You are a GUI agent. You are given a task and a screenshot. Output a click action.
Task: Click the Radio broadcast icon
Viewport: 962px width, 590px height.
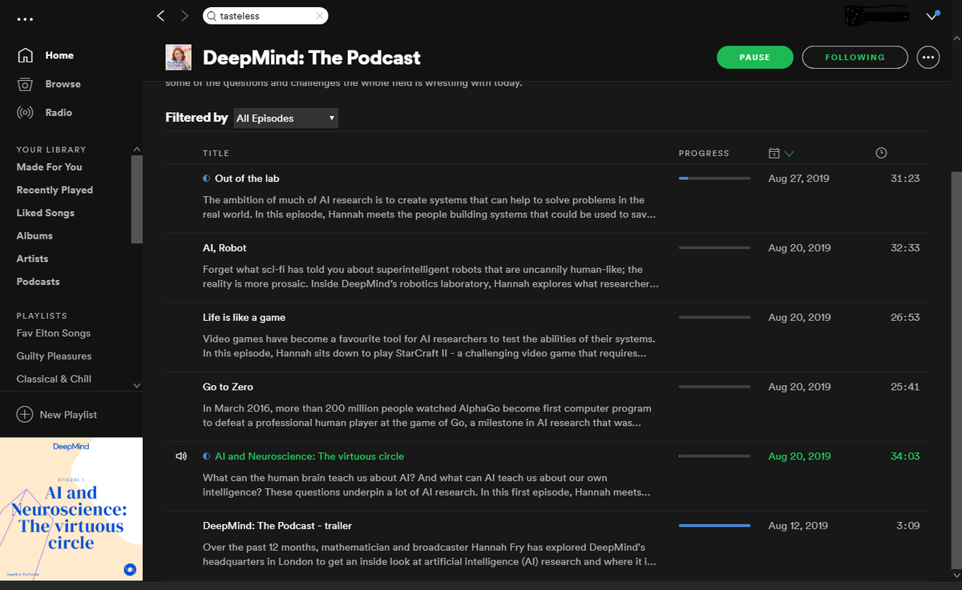click(x=26, y=113)
